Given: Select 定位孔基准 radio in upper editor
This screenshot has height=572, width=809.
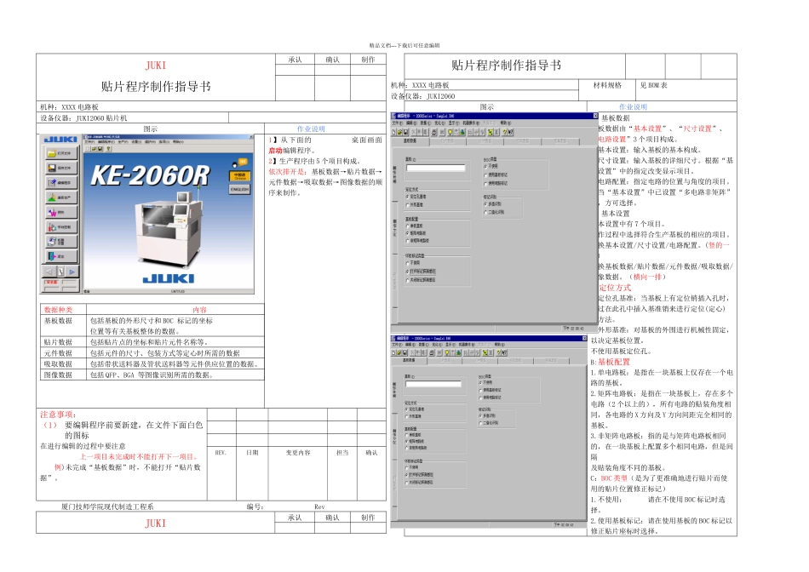Looking at the screenshot, I should tap(416, 197).
